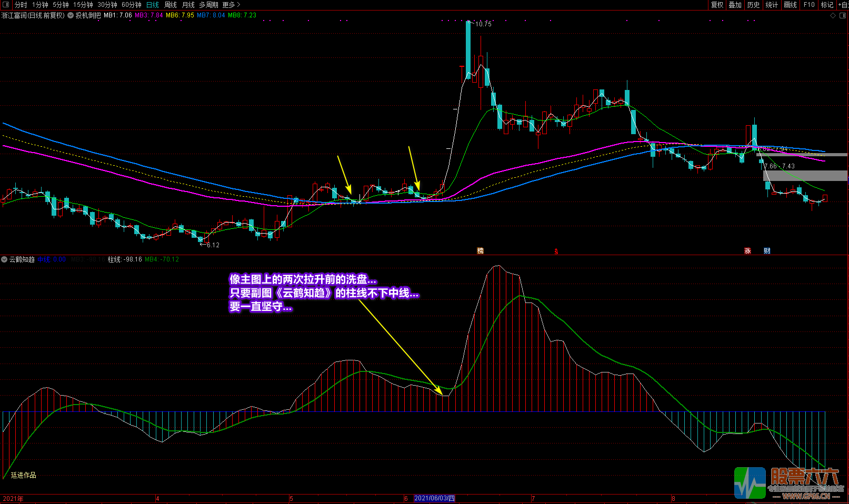The image size is (849, 504).
Task: Toggle the left sidebar panel icon
Action: click(x=6, y=5)
